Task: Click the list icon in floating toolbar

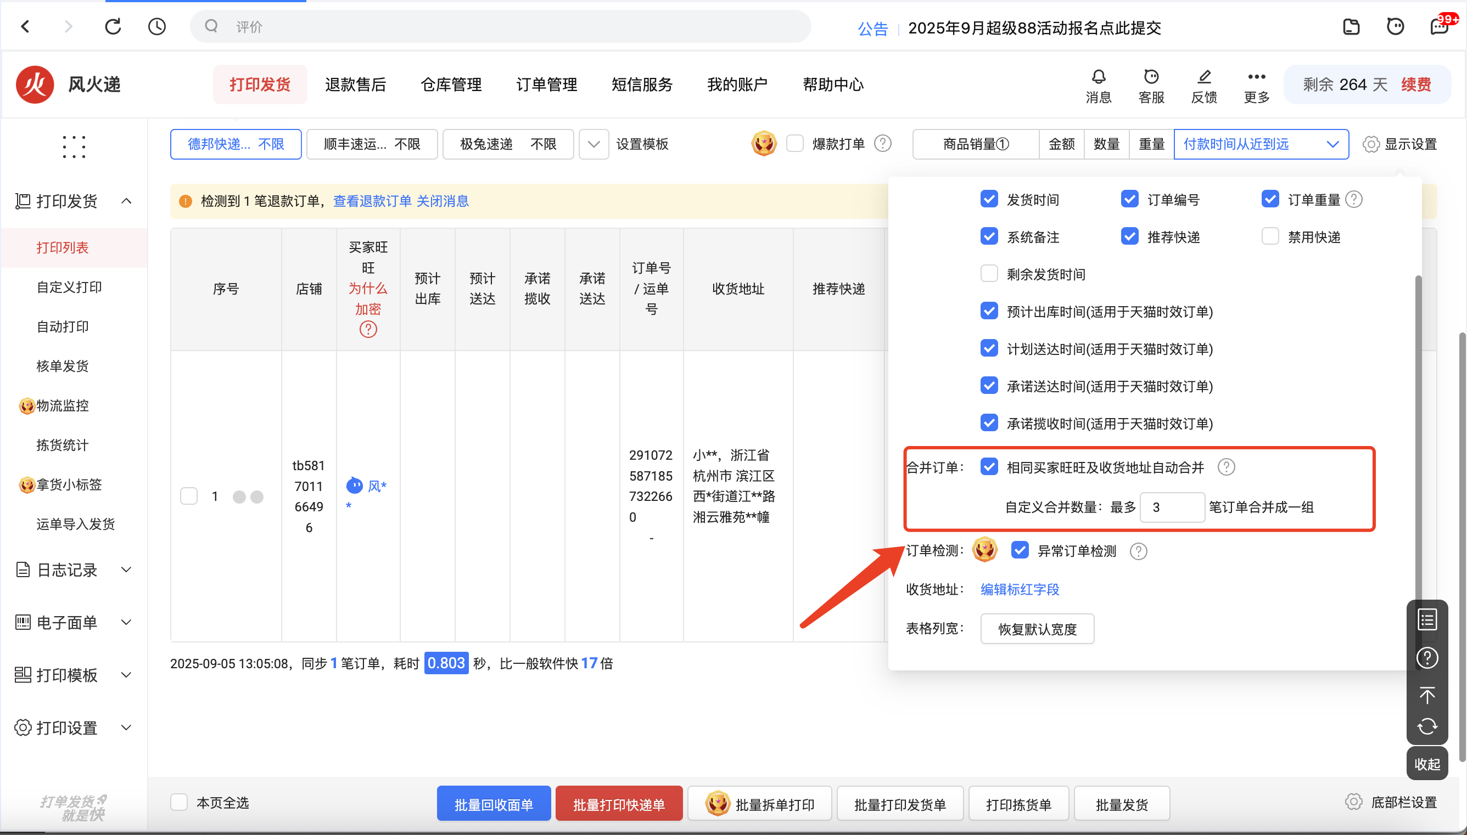Action: pos(1427,620)
